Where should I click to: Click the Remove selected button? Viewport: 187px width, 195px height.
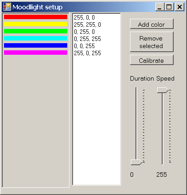(x=152, y=42)
